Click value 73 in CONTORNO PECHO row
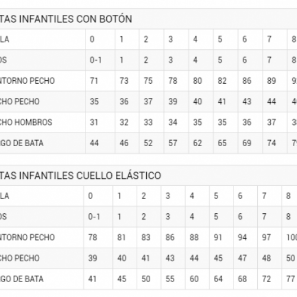This screenshot has height=297, width=297. [124, 81]
